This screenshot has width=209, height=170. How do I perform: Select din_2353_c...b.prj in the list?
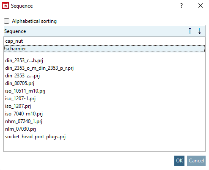104,60
